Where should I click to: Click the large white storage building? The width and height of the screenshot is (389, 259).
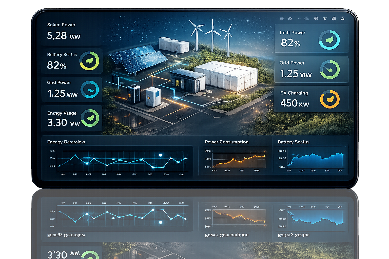[226, 76]
